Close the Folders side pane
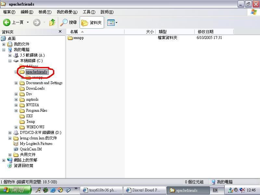260x195 pixels. click(60, 32)
